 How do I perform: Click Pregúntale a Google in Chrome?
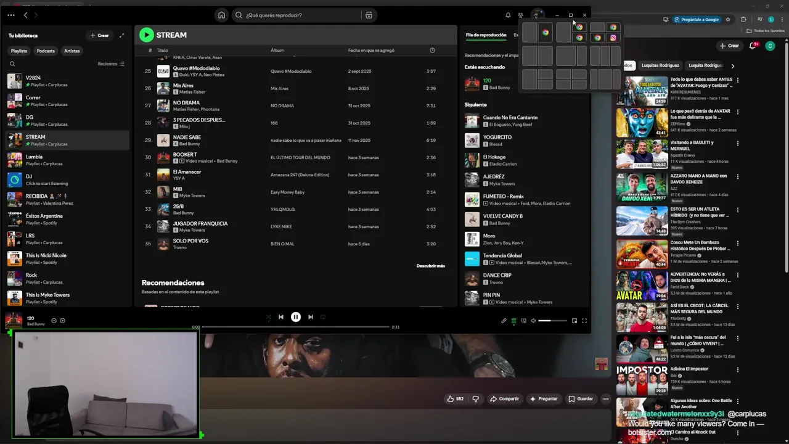[x=697, y=20]
